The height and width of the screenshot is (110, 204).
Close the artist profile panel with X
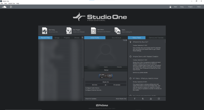tap(126, 40)
